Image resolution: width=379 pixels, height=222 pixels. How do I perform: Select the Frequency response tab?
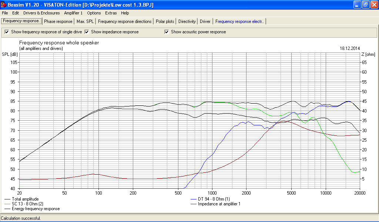click(x=21, y=21)
